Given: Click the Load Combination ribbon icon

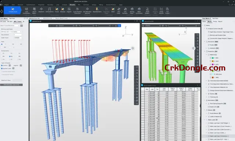Looking at the screenshot, I should click(x=26, y=11).
